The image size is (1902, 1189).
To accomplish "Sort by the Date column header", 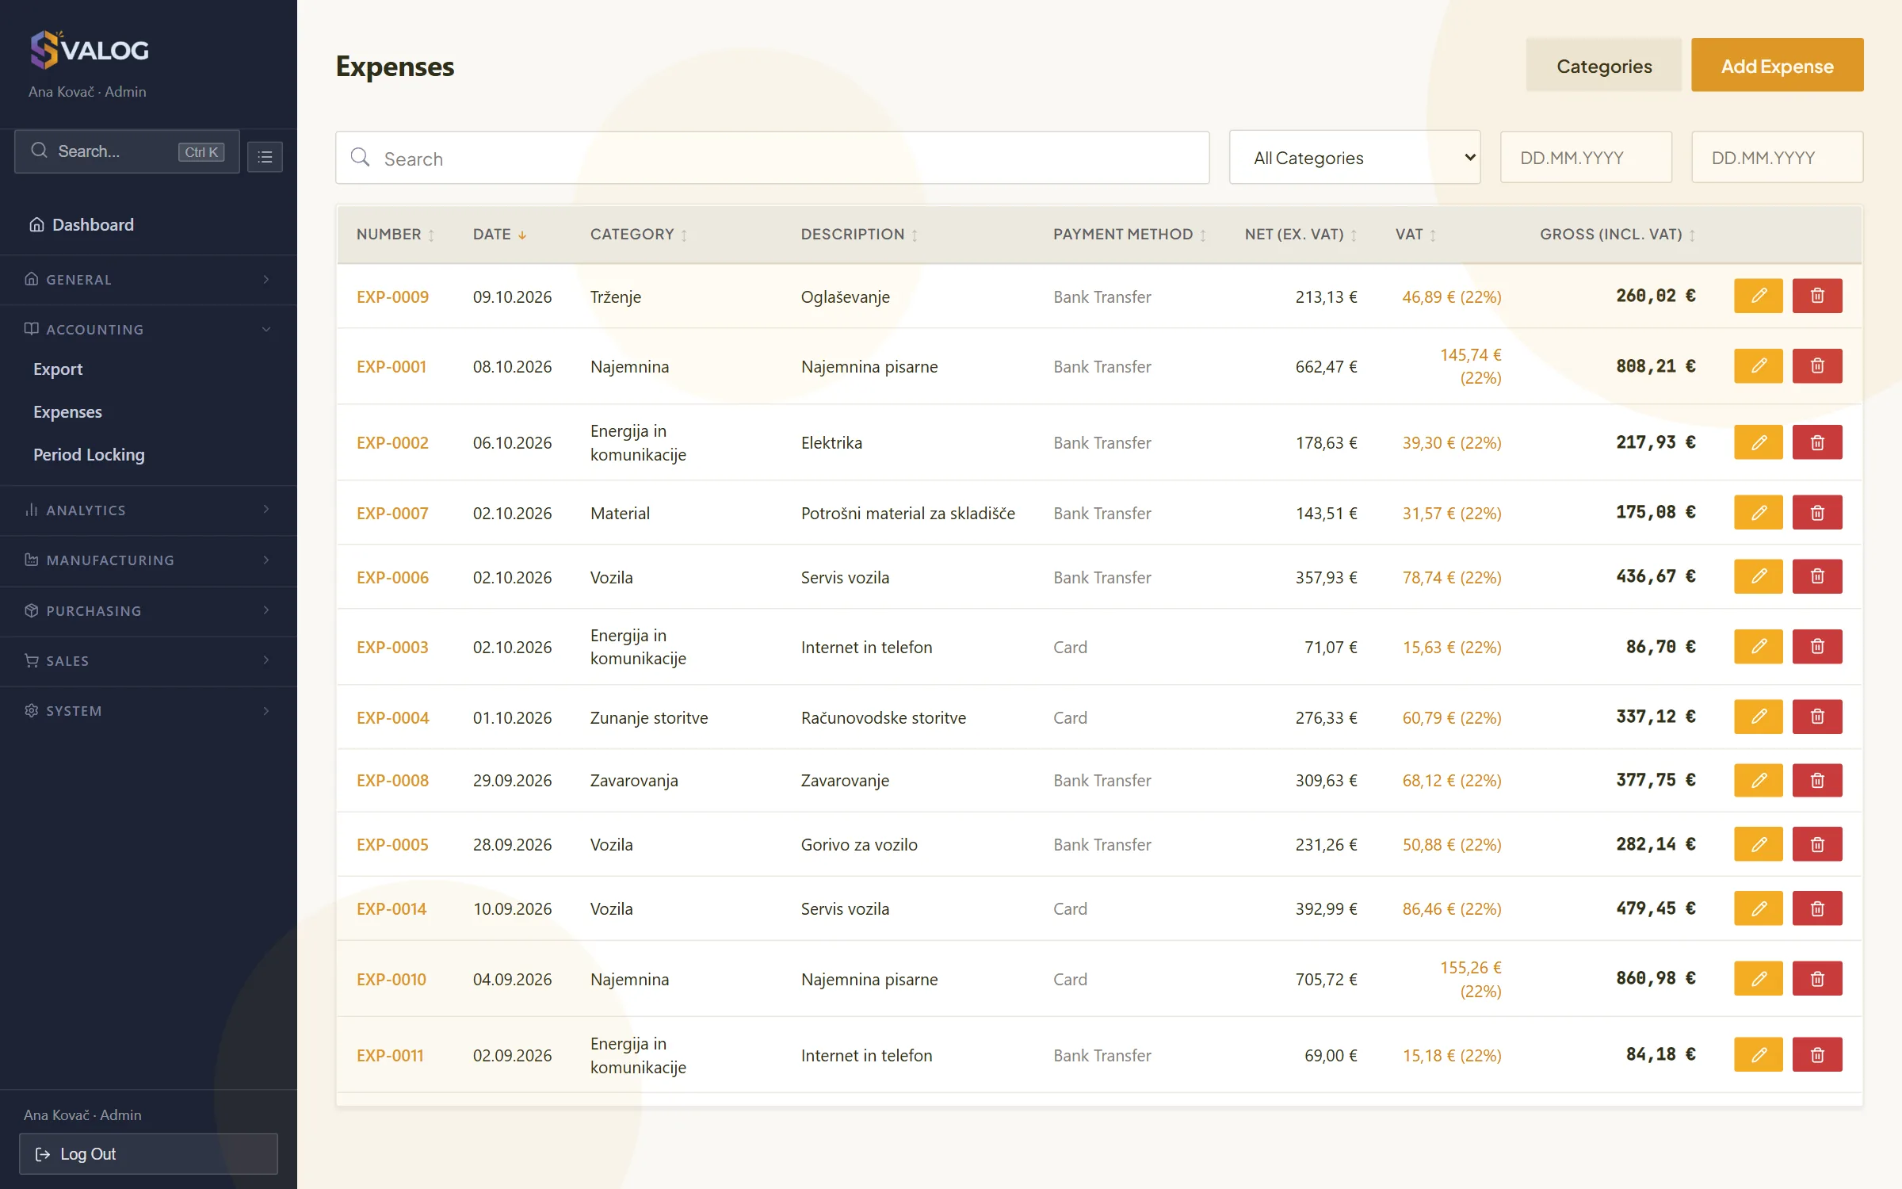I will (499, 235).
